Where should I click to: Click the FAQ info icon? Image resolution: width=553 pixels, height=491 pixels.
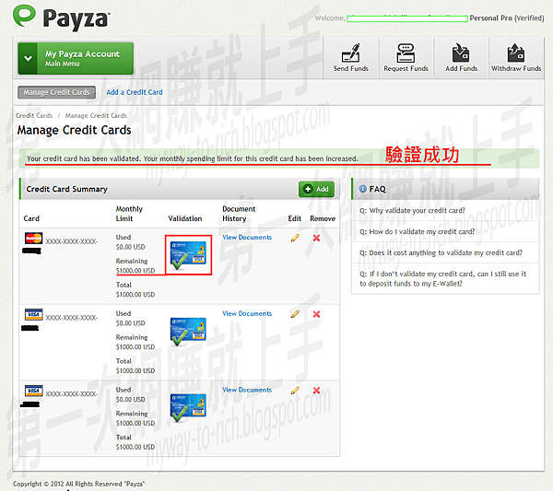click(362, 189)
